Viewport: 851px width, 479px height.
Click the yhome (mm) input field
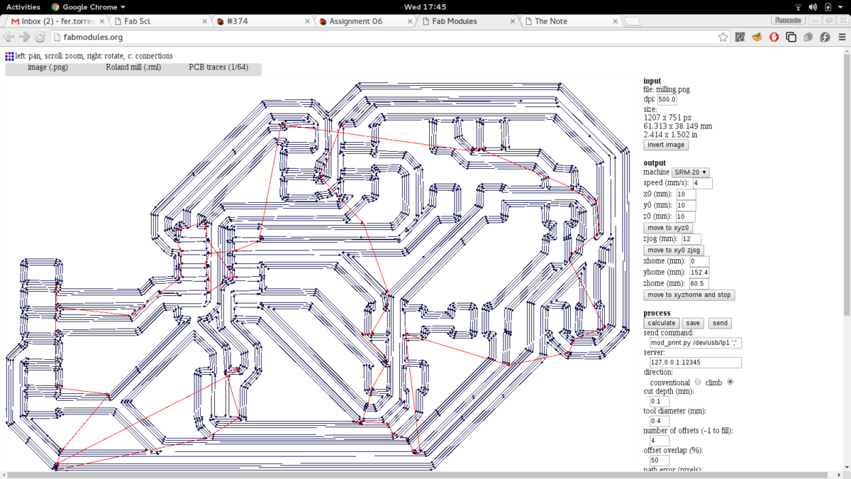[x=699, y=272]
